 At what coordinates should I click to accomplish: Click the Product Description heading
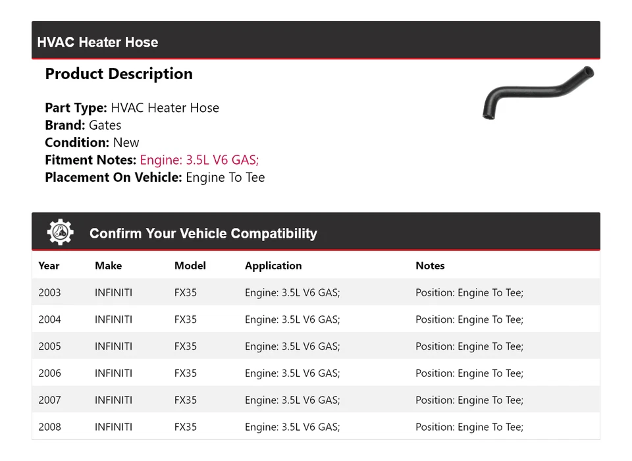click(118, 74)
